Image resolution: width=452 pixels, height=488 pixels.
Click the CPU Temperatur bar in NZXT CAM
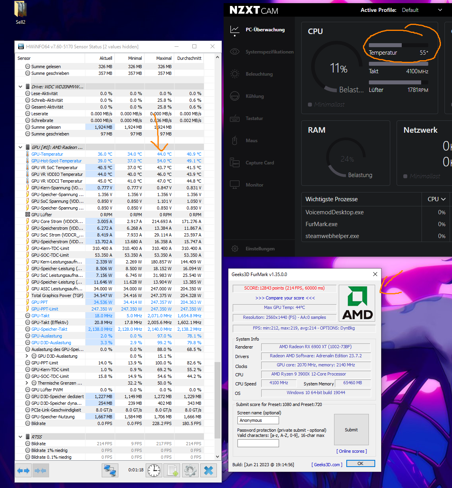tap(399, 45)
